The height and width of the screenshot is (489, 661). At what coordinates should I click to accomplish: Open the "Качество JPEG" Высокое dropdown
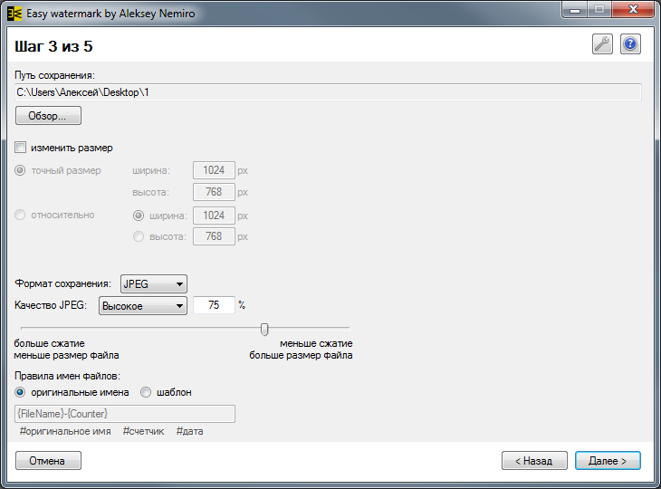coord(142,306)
